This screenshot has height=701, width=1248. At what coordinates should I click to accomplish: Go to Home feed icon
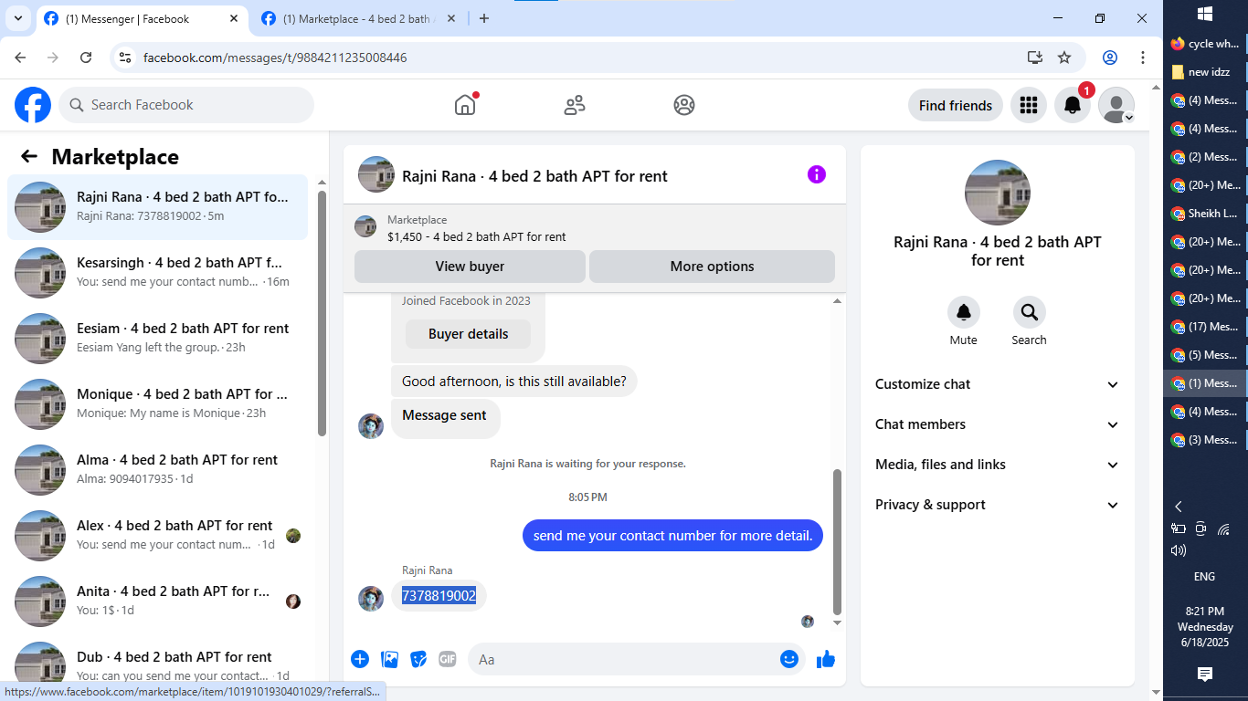(x=465, y=105)
